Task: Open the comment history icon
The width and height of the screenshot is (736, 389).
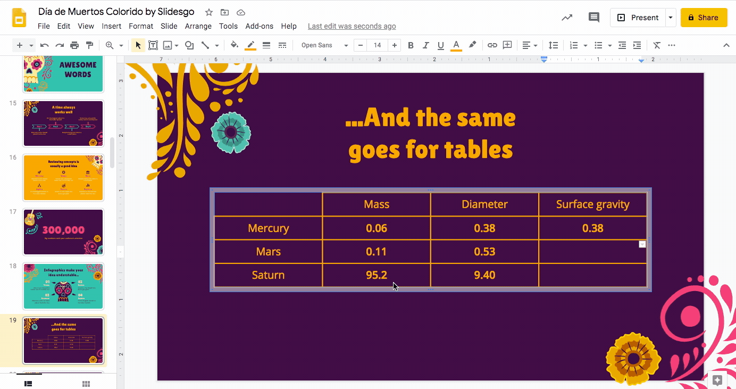Action: click(594, 18)
